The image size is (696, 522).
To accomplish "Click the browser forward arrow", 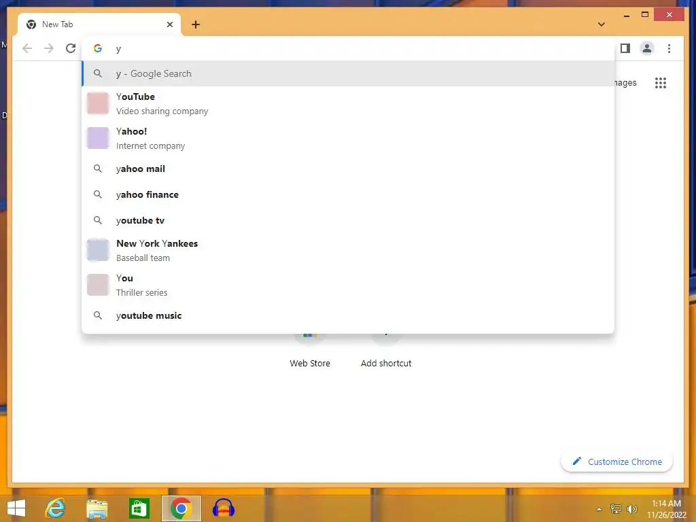I will (x=49, y=48).
